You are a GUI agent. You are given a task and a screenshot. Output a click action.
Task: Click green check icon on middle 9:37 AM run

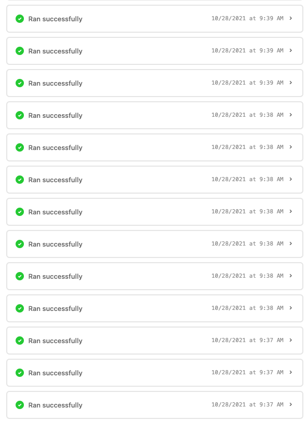point(20,373)
